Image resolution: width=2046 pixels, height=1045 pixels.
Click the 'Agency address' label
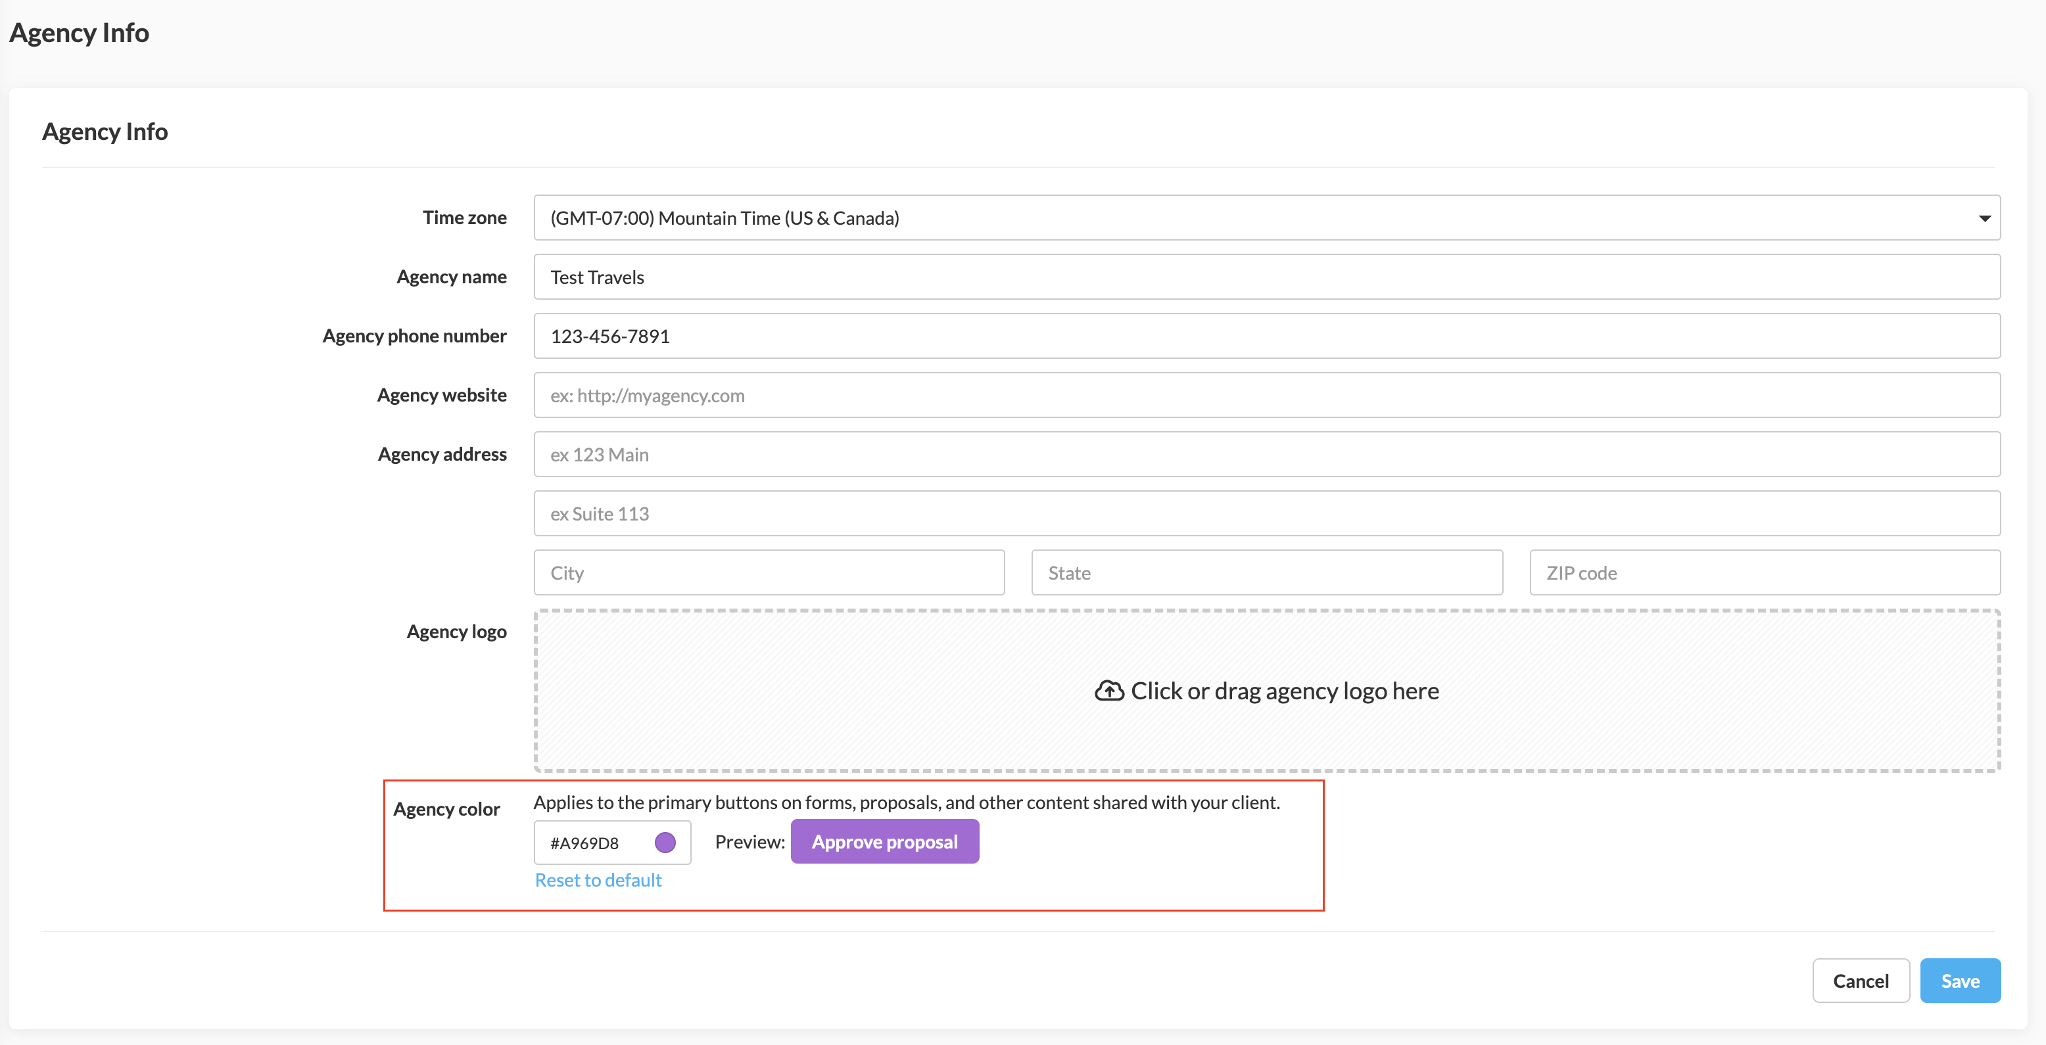coord(442,454)
